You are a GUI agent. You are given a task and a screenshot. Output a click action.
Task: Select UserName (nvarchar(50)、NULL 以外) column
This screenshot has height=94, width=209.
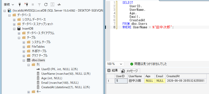pos(66,74)
